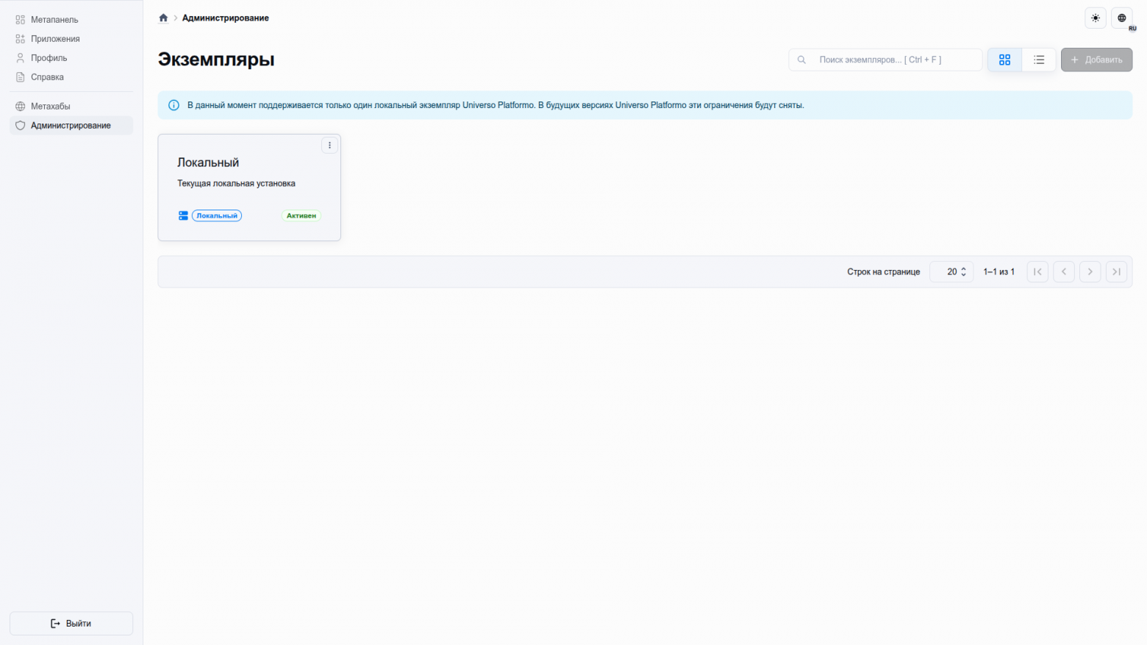Click the Добавить button
The width and height of the screenshot is (1147, 645).
click(x=1096, y=60)
